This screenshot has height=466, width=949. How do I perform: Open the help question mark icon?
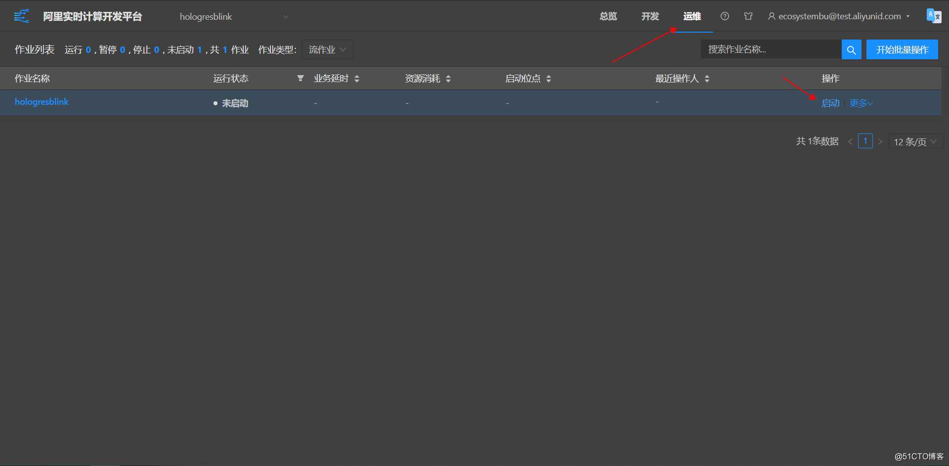coord(725,16)
